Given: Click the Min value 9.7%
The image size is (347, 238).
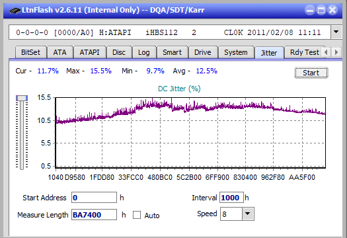Looking at the screenshot, I should pyautogui.click(x=155, y=71).
